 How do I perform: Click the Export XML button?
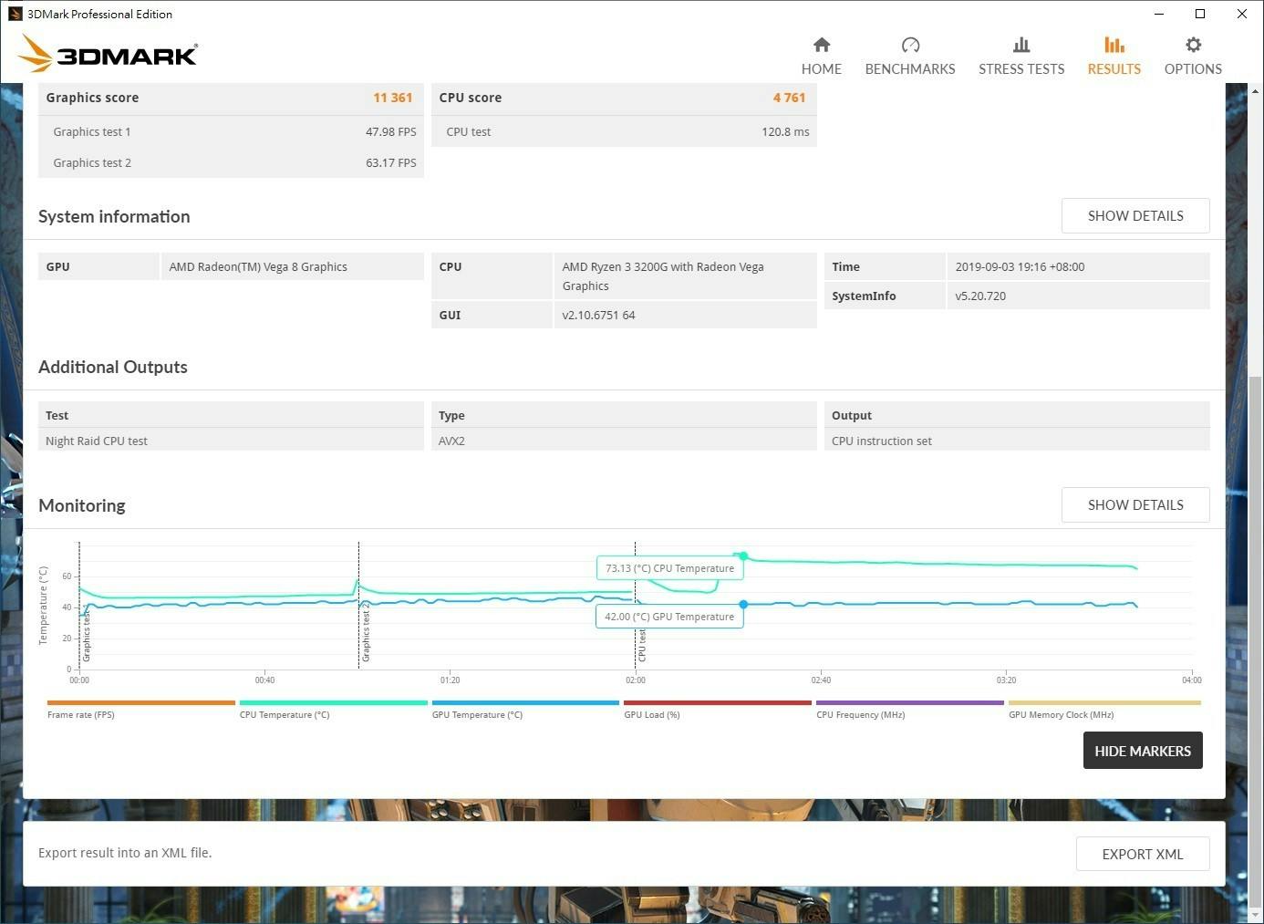tap(1142, 855)
